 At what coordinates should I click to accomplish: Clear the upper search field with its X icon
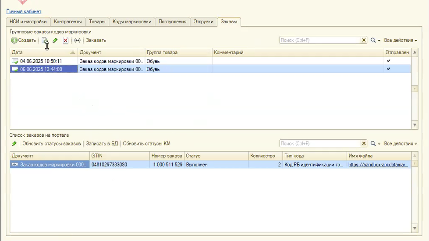364,40
